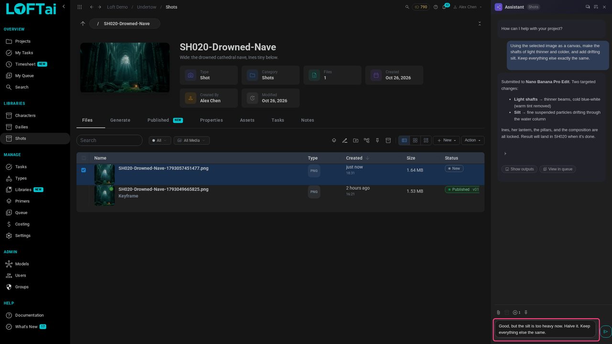Open the hierarchy tree icon in files toolbar

pyautogui.click(x=367, y=140)
